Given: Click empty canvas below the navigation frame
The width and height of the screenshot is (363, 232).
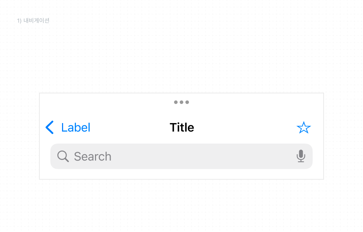Looking at the screenshot, I should tap(181, 205).
